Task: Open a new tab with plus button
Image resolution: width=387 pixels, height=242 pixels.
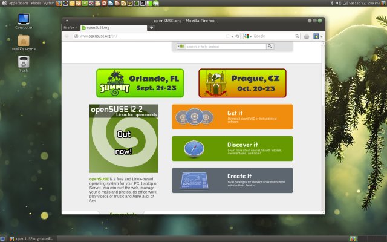Action: pos(151,27)
